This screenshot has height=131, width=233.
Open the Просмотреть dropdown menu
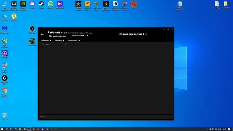(74, 40)
